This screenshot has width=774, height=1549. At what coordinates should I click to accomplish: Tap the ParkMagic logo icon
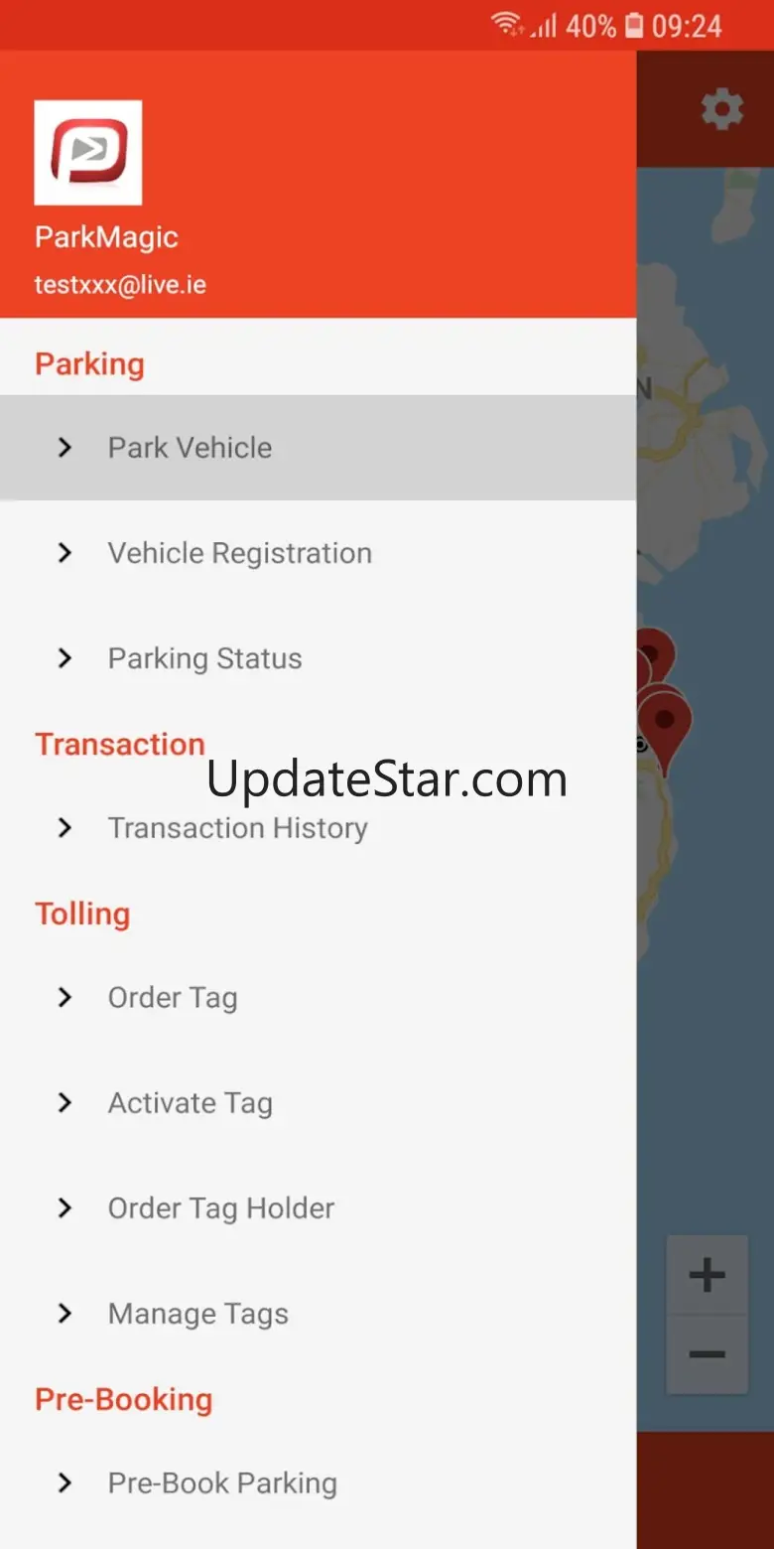pyautogui.click(x=88, y=152)
